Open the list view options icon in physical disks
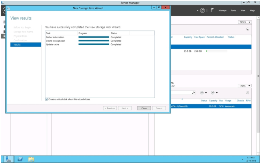Image resolution: width=261 pixels, height=164 pixels. [202, 93]
